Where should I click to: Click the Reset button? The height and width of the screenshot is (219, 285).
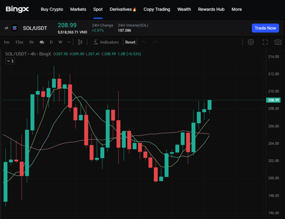coord(130,42)
